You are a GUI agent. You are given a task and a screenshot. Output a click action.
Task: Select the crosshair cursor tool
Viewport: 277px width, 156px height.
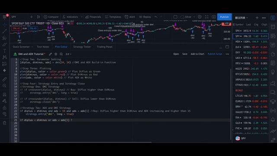tap(4, 25)
